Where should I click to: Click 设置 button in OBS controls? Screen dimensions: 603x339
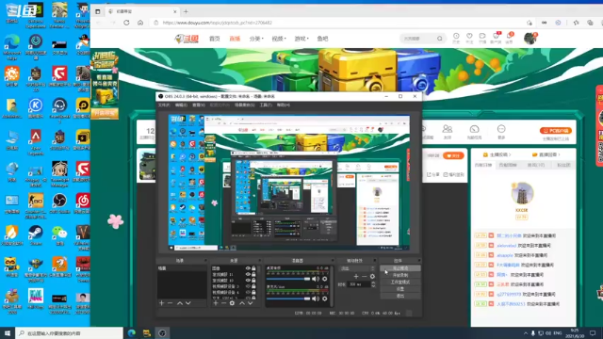point(399,289)
